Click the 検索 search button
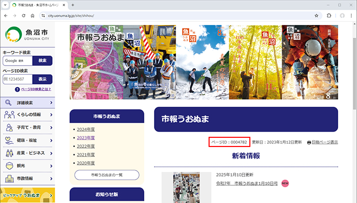This screenshot has width=357, height=203. [42, 61]
